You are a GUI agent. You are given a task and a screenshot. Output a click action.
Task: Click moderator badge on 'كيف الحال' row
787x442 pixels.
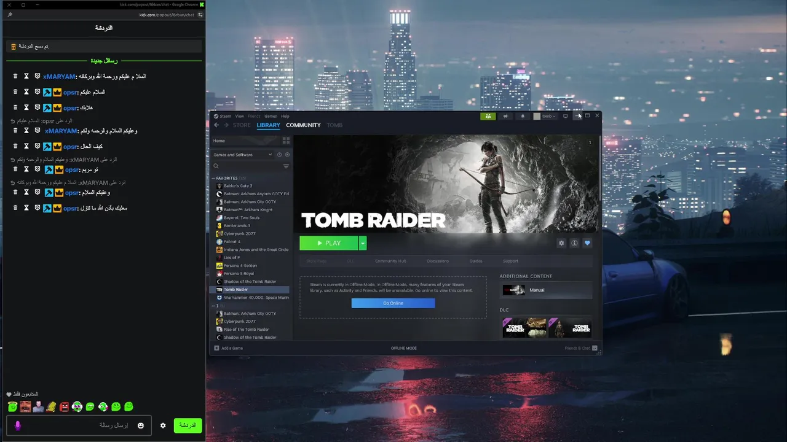point(47,146)
